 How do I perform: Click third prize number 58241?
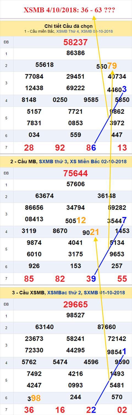pyautogui.click(x=76, y=338)
